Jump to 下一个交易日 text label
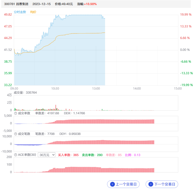 point(165,184)
